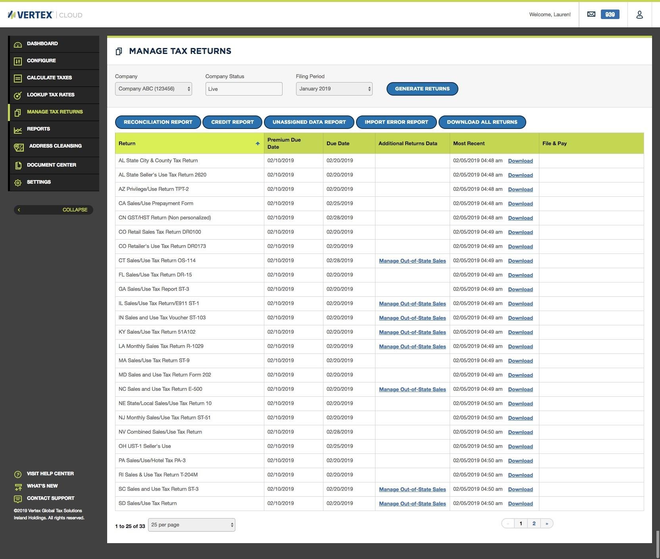
Task: Select Lookup Tax Rates menu item
Action: 54,95
